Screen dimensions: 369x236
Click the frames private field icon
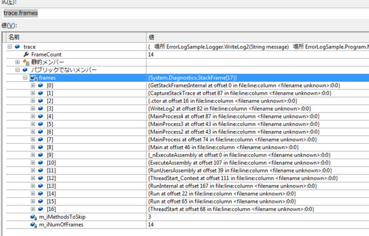(x=34, y=78)
